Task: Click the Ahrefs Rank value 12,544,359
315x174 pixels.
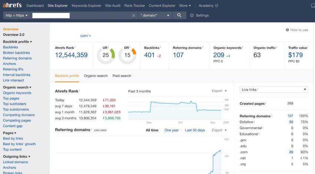Action: [x=71, y=55]
